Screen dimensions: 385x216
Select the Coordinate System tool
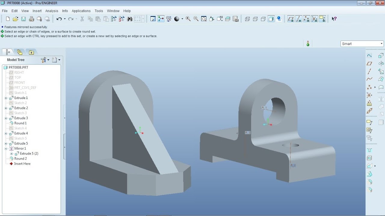coord(369,95)
